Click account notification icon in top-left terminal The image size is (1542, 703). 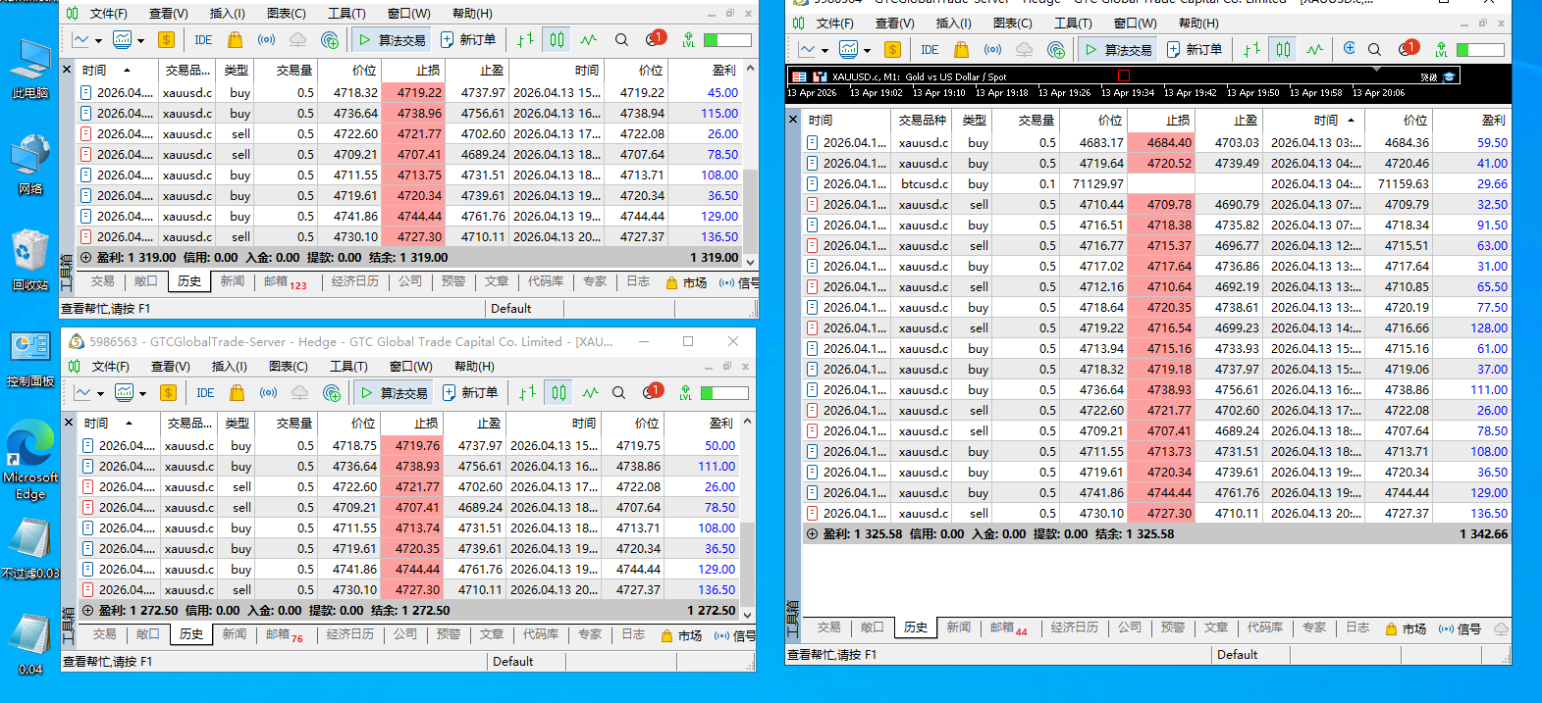tap(655, 39)
